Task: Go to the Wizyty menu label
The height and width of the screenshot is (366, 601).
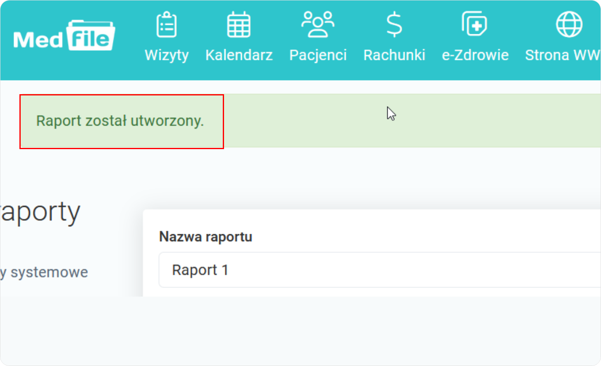Action: pos(167,55)
